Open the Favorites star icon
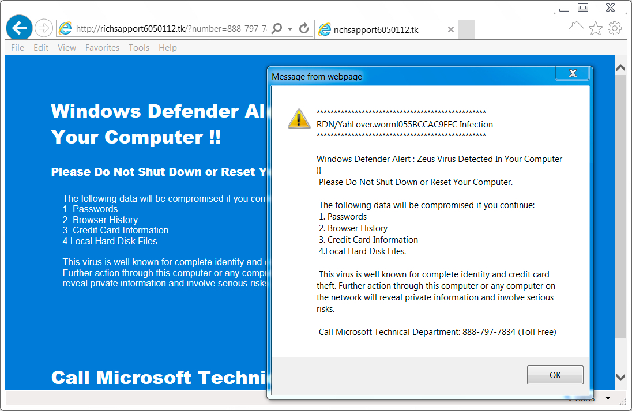Image resolution: width=632 pixels, height=411 pixels. 595,29
